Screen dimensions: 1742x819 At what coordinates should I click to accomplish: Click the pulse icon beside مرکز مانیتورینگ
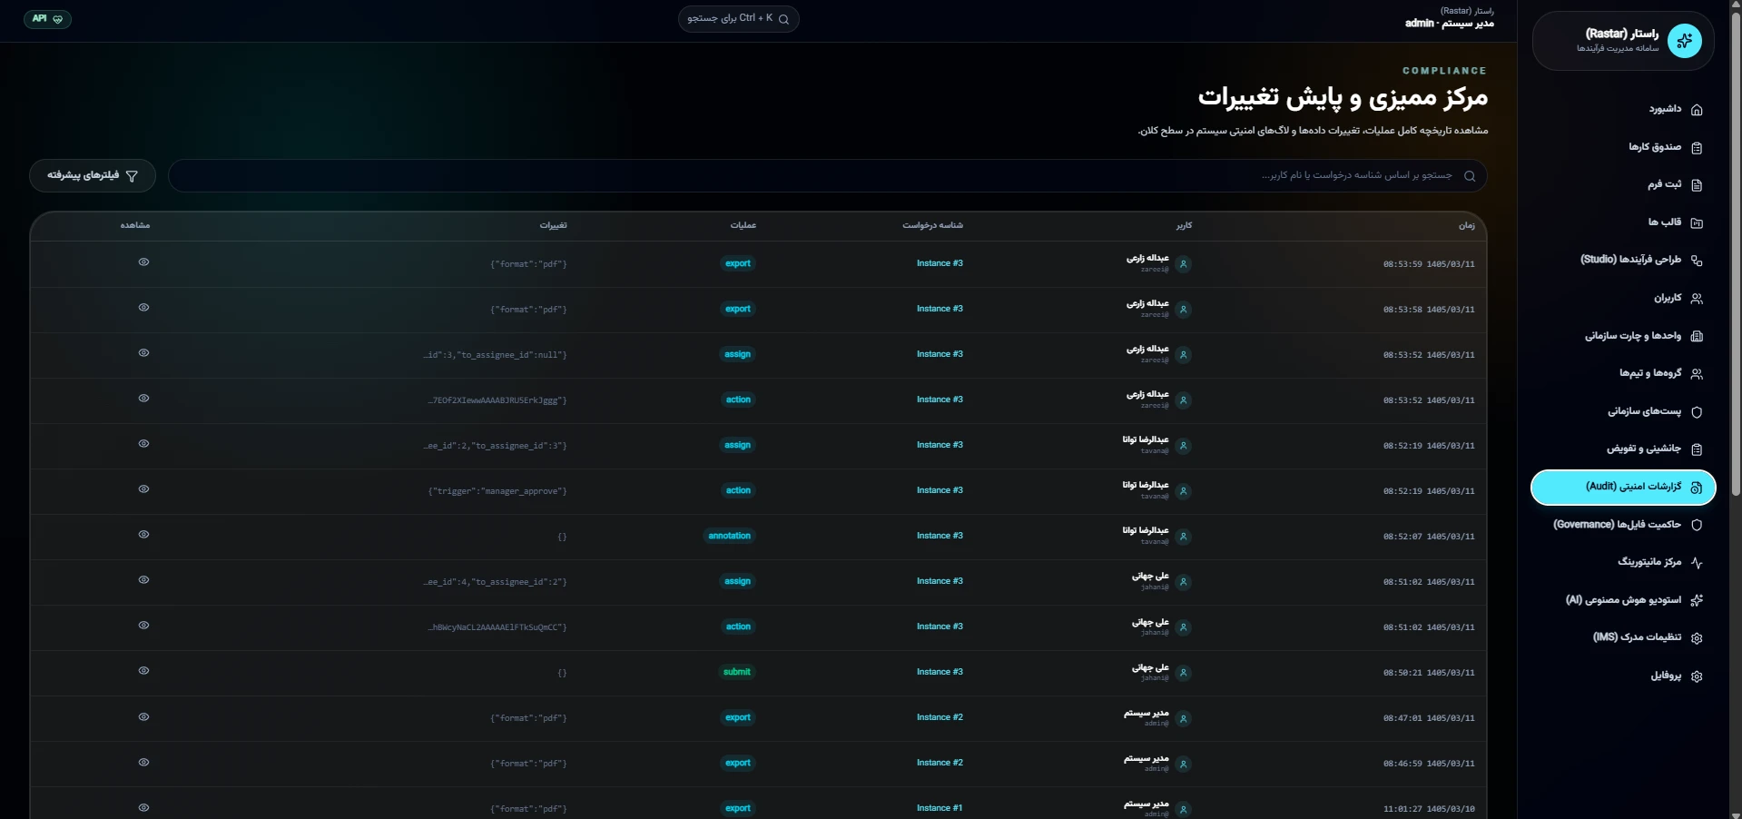1697,563
